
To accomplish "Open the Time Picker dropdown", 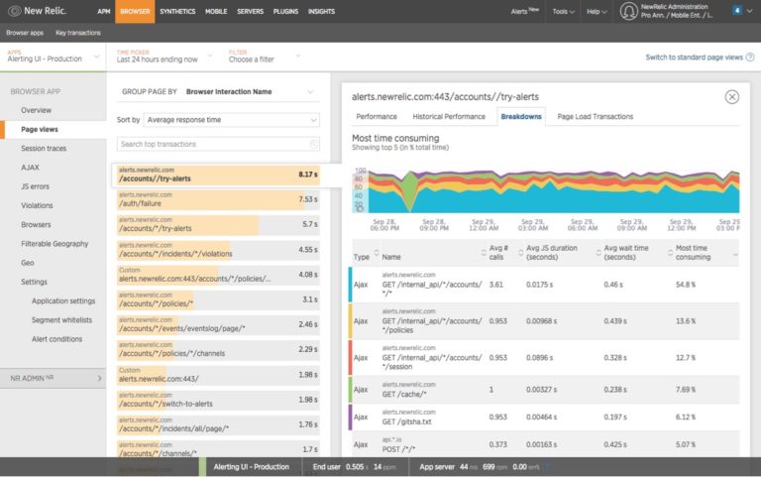I will pos(164,57).
